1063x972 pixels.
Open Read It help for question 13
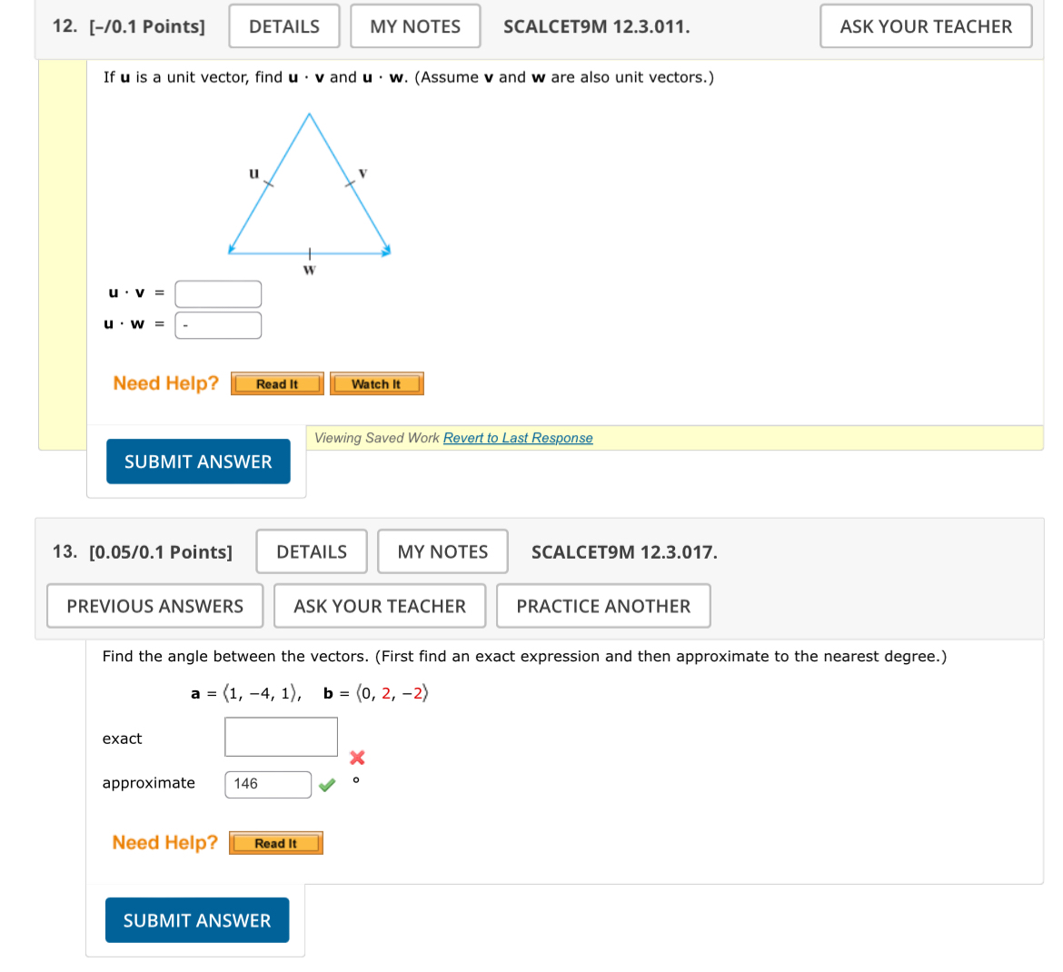(x=276, y=843)
